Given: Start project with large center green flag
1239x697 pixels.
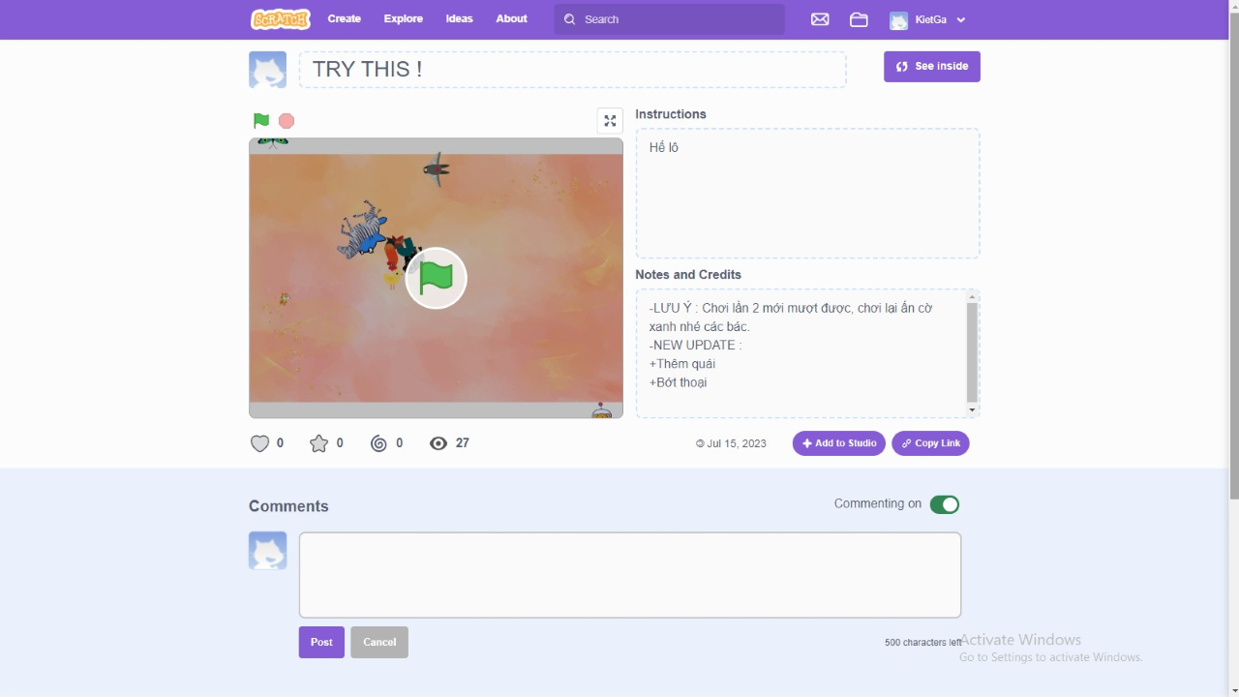Looking at the screenshot, I should point(437,279).
